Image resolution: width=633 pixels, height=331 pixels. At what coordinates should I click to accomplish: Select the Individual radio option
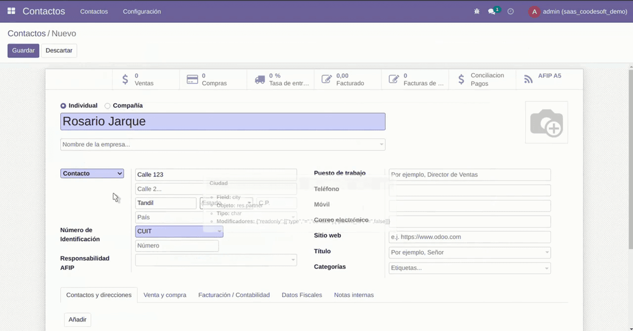pyautogui.click(x=63, y=106)
